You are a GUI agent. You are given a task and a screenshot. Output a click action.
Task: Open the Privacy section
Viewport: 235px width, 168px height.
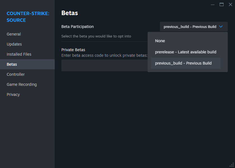click(27, 94)
